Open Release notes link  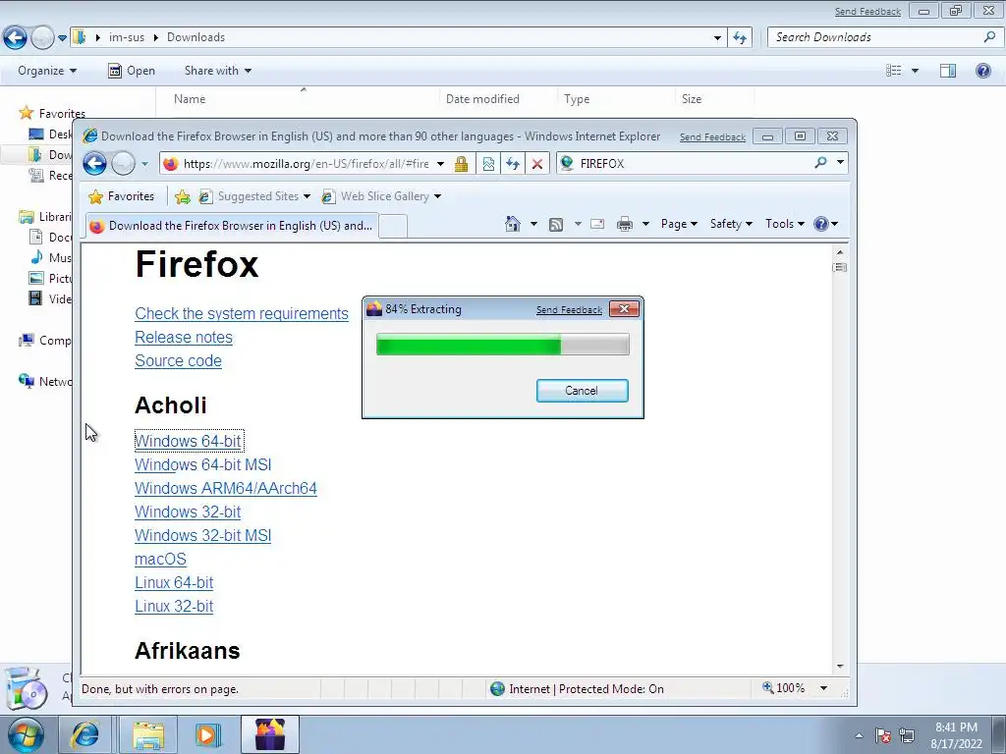(184, 338)
